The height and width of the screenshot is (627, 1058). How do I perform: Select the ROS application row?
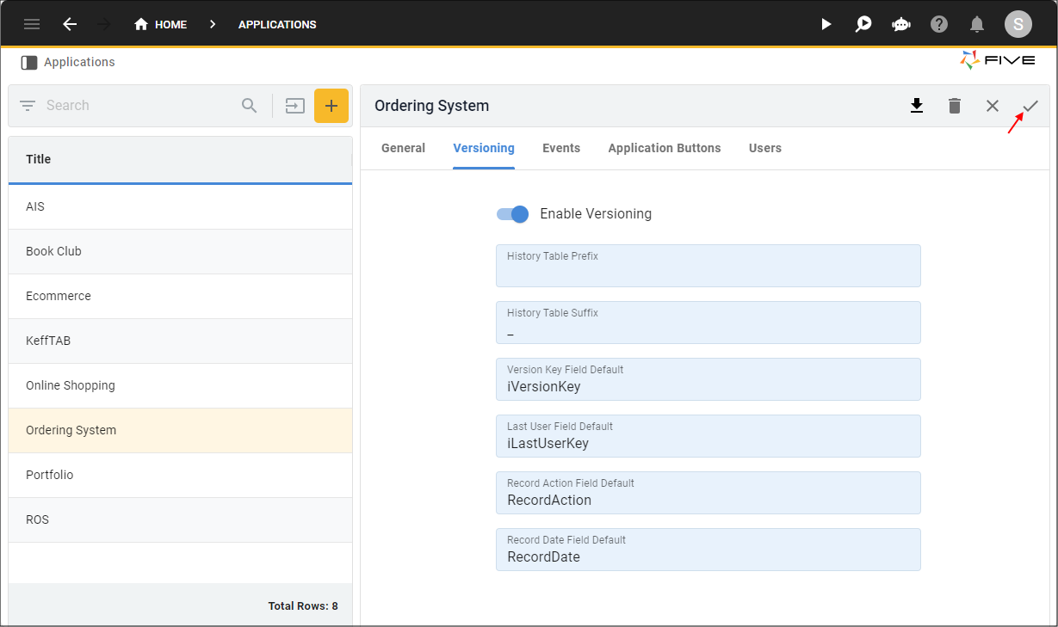pyautogui.click(x=180, y=519)
